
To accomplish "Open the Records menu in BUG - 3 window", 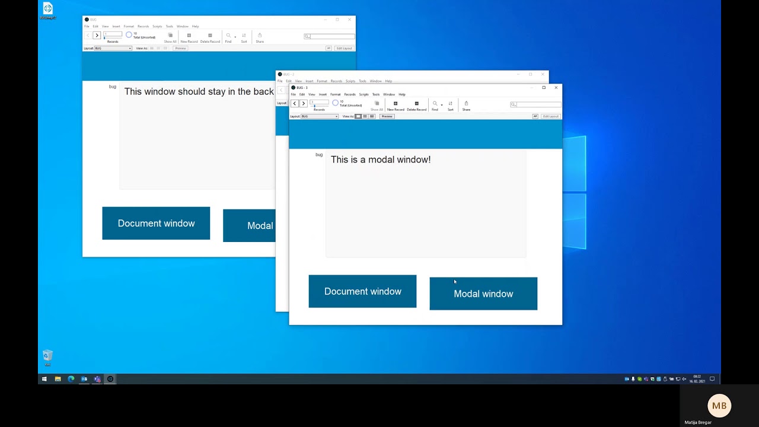I will pos(350,94).
